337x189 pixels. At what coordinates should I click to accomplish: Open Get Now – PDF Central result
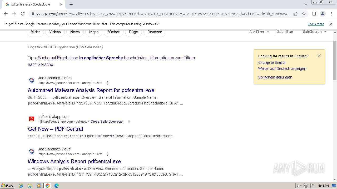point(55,129)
